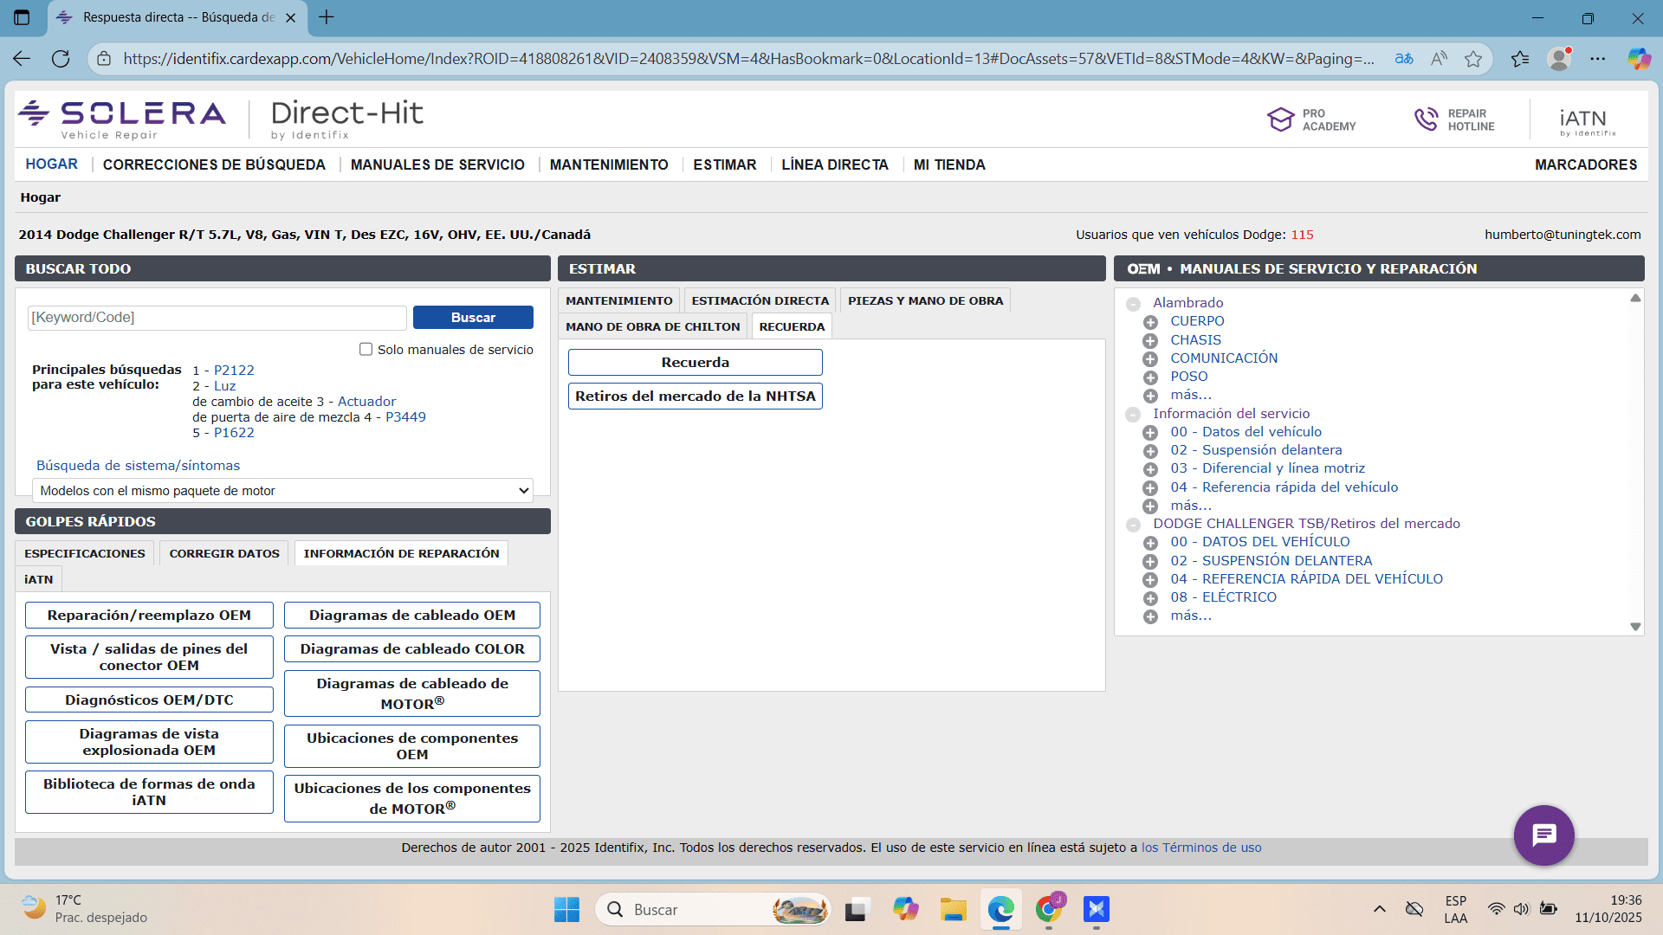Open the sound settings from system tray
The image size is (1663, 935).
pyautogui.click(x=1523, y=910)
